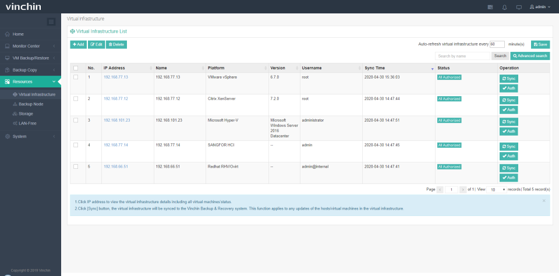
Task: Sync the SANGFOR HCI infrastructure
Action: coord(509,147)
